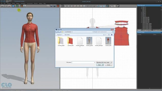Click the coordination2 breadcrumb
The height and width of the screenshot is (91, 162).
coord(68,32)
